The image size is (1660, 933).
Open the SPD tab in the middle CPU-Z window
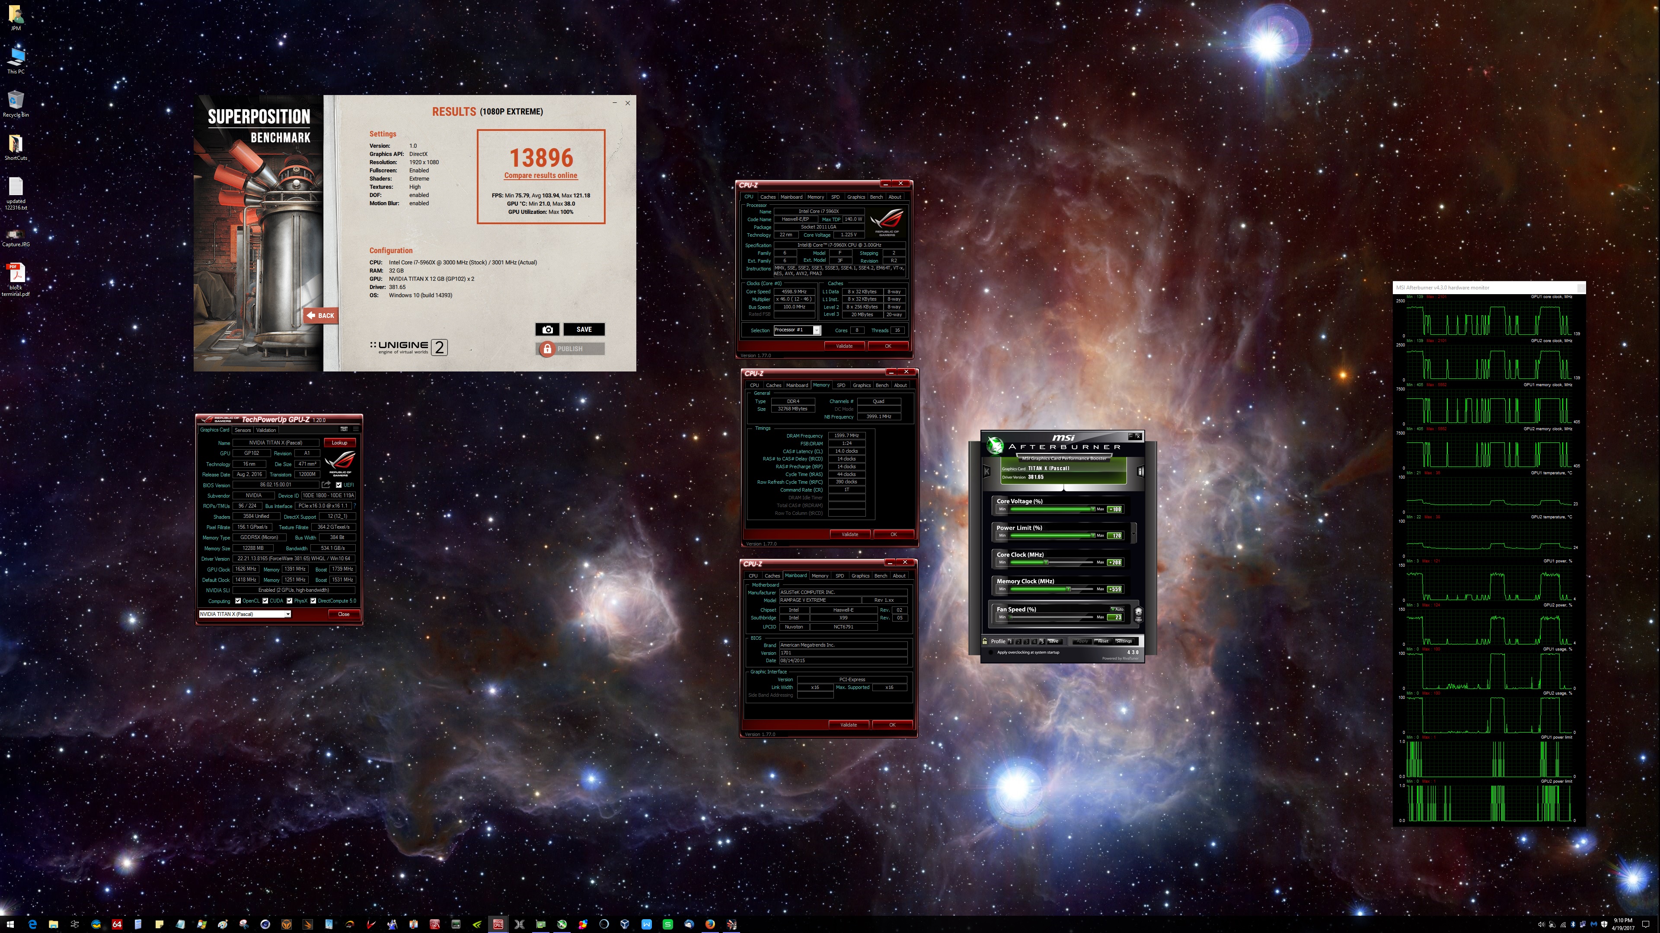(x=841, y=386)
